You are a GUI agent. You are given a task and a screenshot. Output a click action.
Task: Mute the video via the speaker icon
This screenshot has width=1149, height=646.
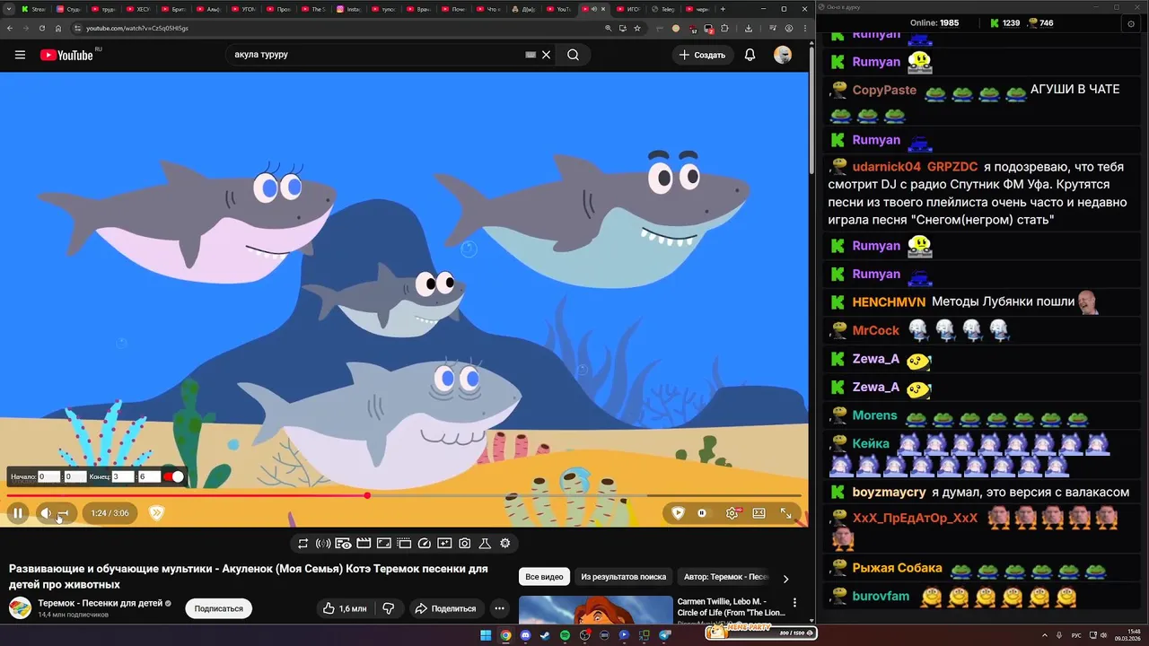pos(45,513)
